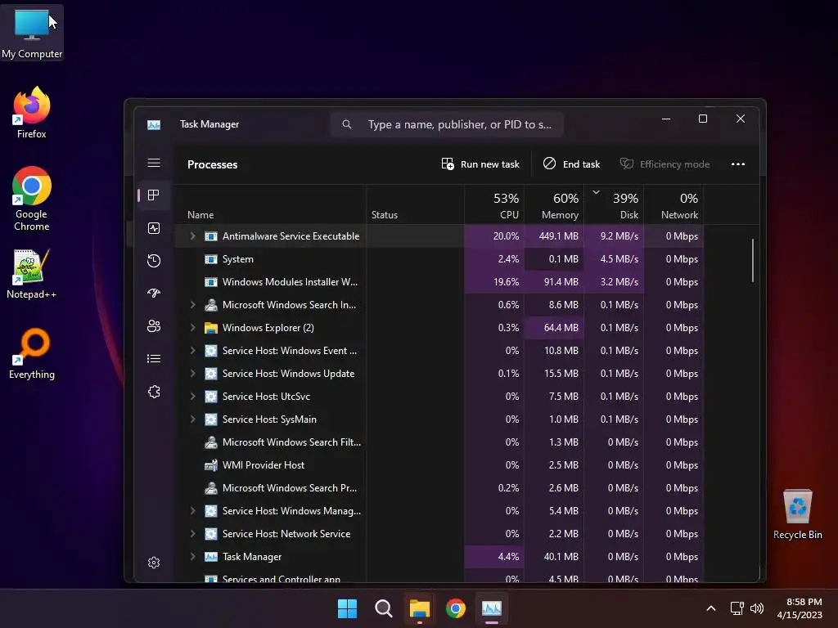Screen dimensions: 838x628
Task: Open the Details page in sidebar
Action: coord(154,359)
